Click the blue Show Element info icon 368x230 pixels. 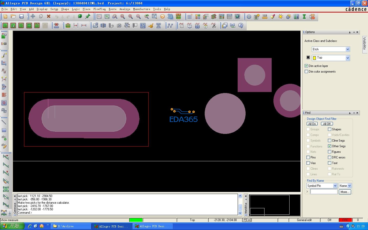[x=249, y=17]
